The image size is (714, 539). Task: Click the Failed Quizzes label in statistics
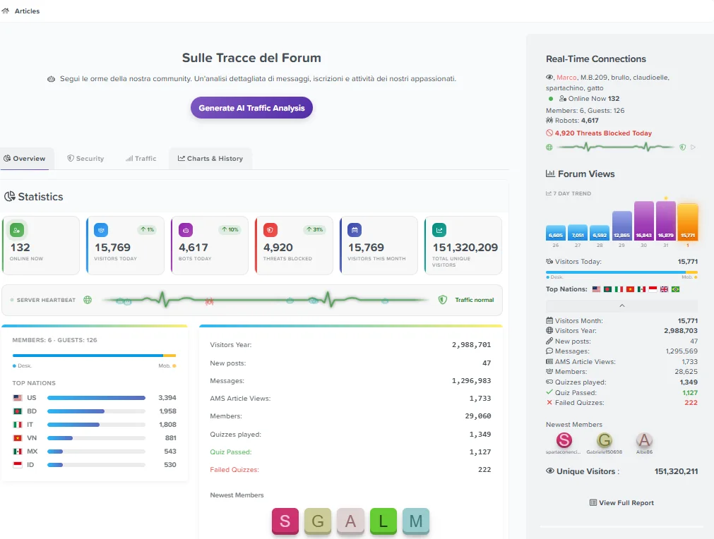pos(234,470)
